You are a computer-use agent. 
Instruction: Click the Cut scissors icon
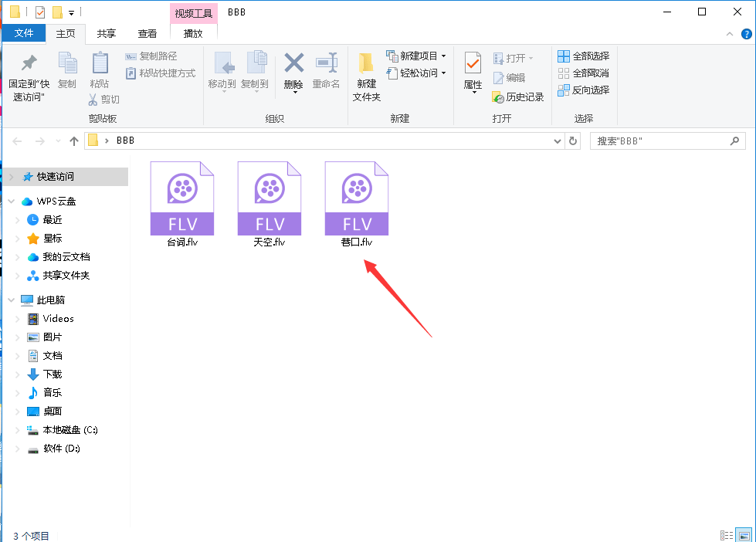(x=93, y=100)
